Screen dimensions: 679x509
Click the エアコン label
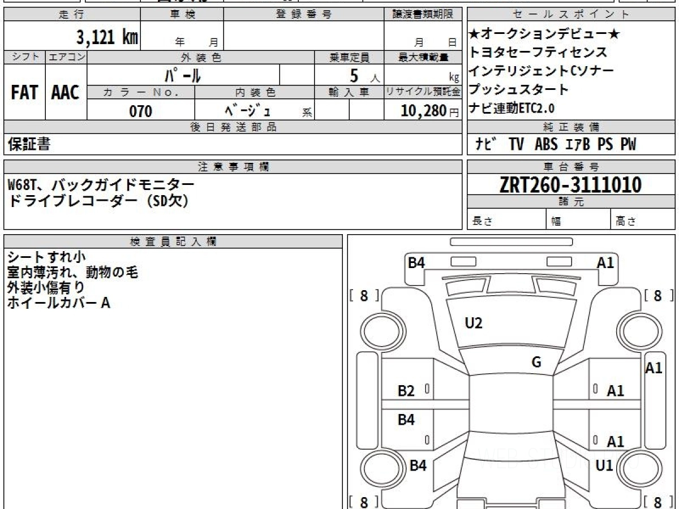66,57
